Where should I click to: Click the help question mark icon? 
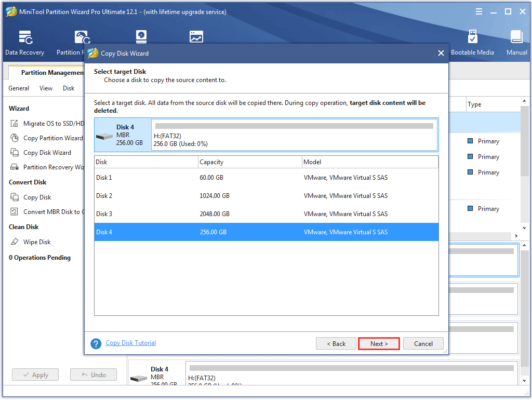click(x=96, y=344)
